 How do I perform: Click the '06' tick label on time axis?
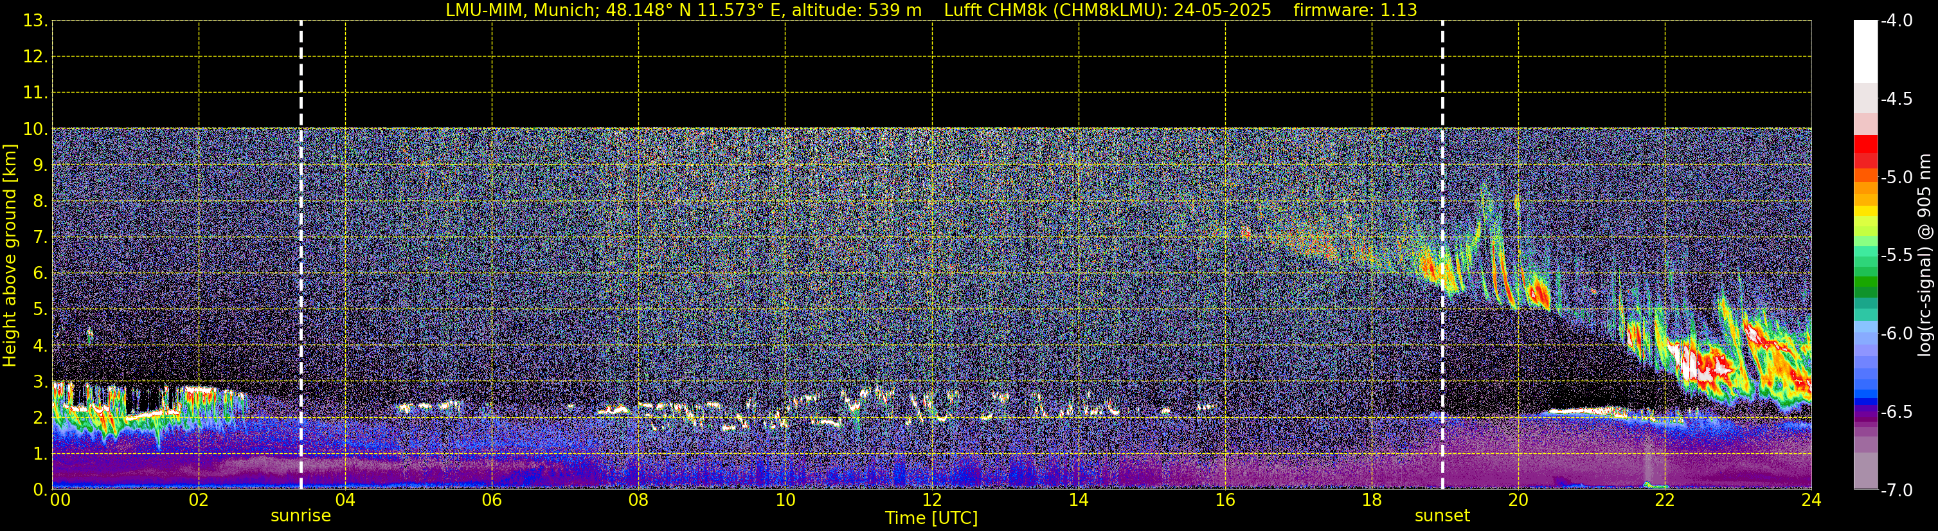coord(492,500)
